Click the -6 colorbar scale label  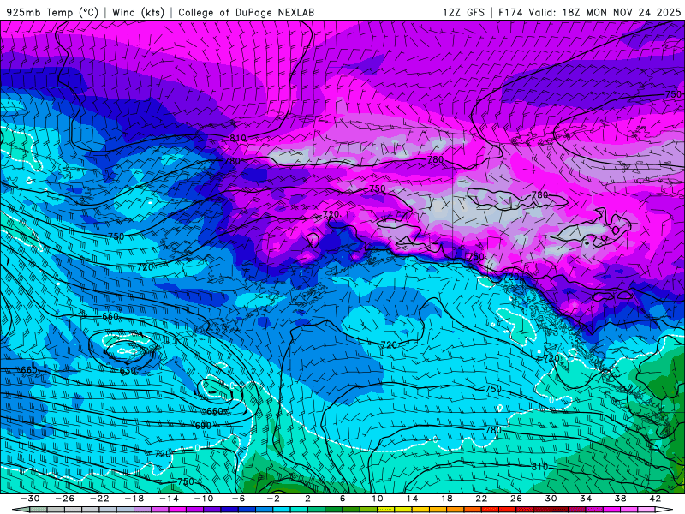pos(238,499)
